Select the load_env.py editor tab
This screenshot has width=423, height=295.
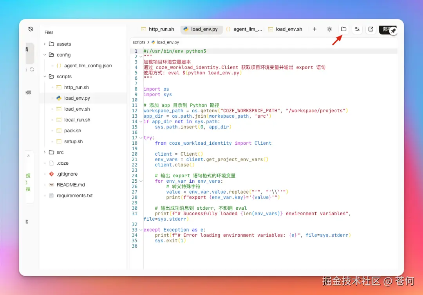pyautogui.click(x=201, y=29)
